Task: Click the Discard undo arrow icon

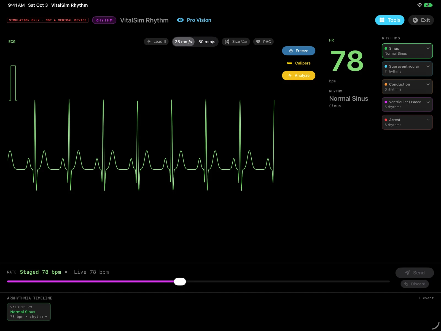Action: pyautogui.click(x=406, y=284)
